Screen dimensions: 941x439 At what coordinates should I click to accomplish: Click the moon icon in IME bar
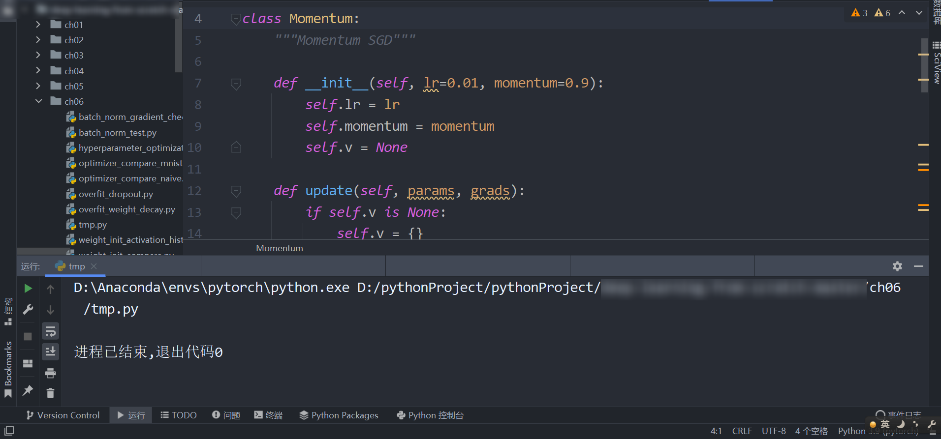point(901,424)
